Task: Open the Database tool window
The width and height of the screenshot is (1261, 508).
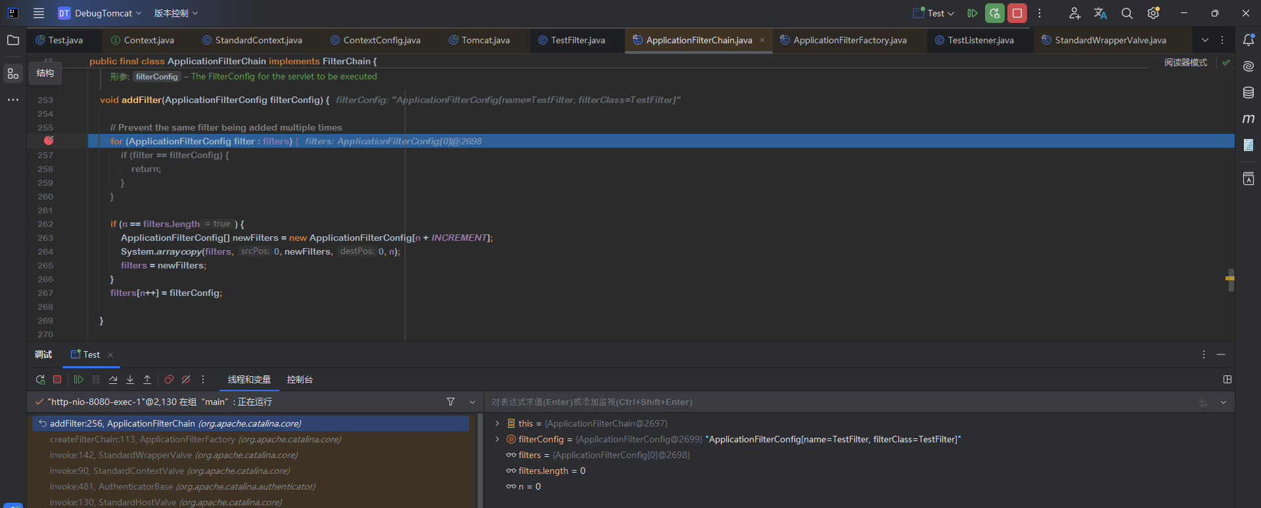Action: [x=1249, y=93]
